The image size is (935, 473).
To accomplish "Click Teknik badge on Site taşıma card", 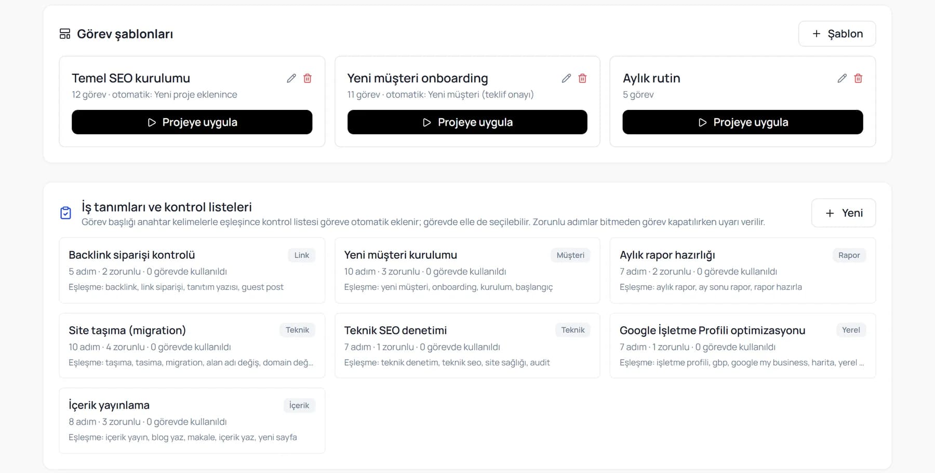I will [x=297, y=330].
